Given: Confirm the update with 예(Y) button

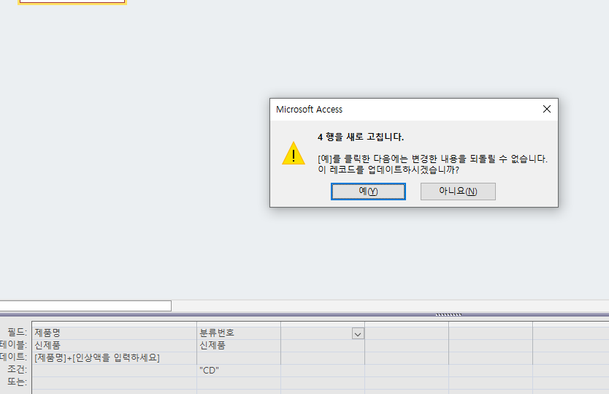Looking at the screenshot, I should 368,191.
